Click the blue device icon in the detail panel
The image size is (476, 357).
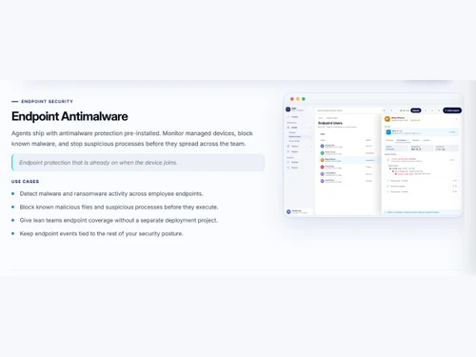(x=388, y=132)
